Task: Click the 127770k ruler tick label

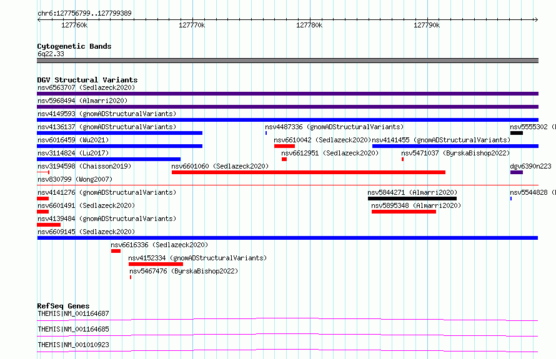Action: click(x=192, y=25)
